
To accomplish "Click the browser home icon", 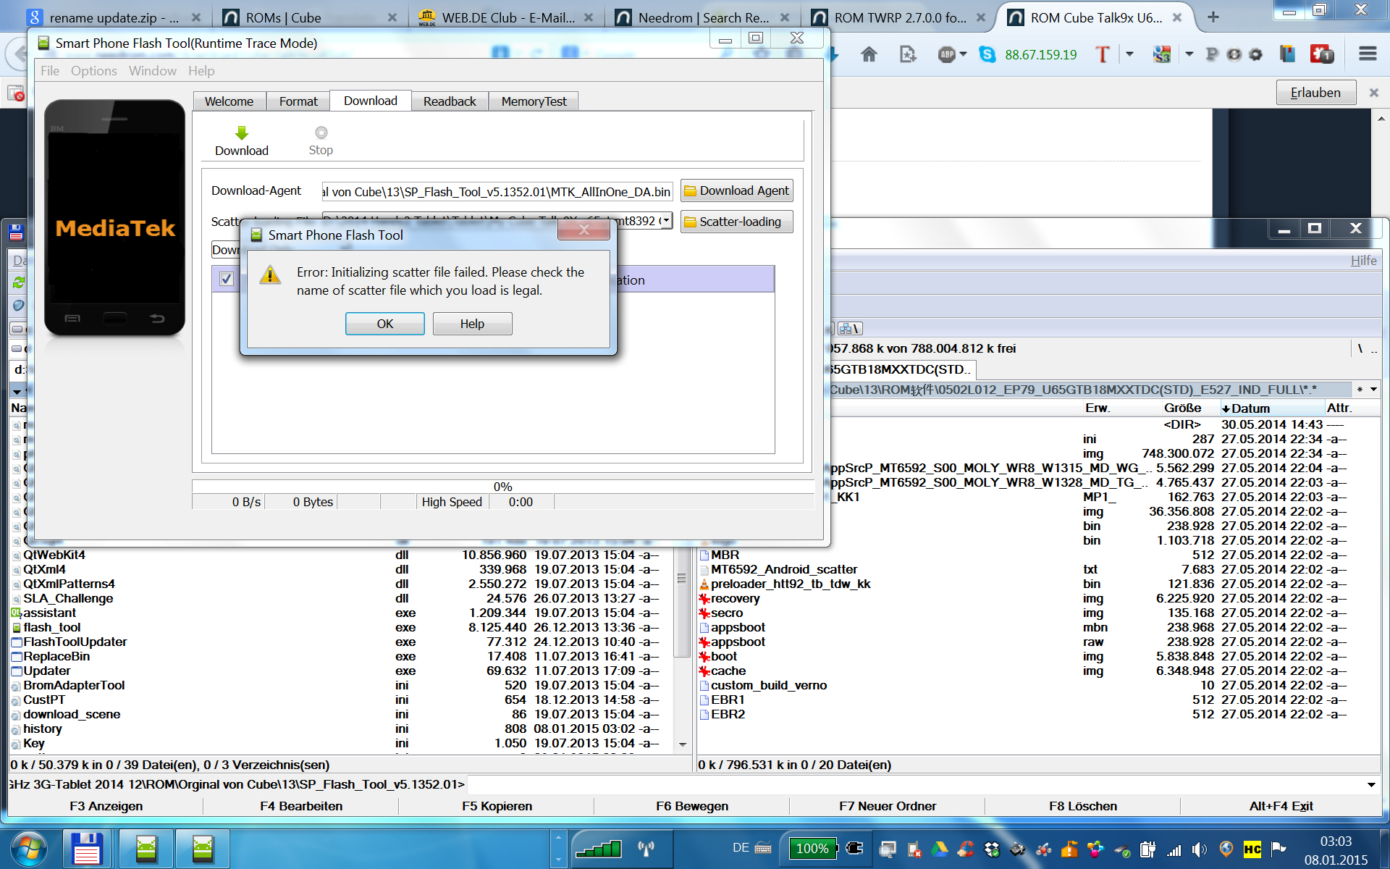I will tap(869, 54).
